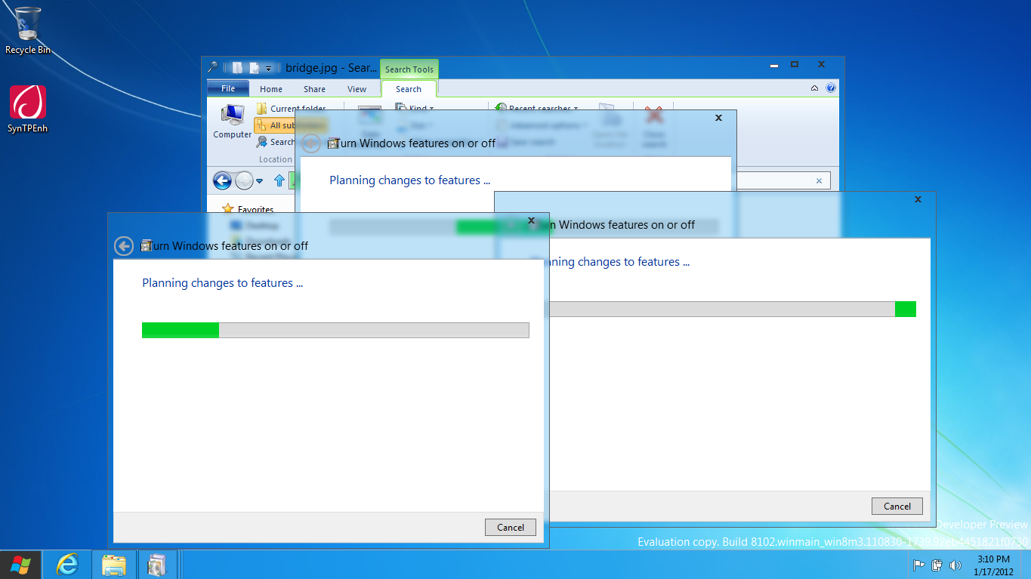Click Computer icon in Search ribbon
This screenshot has height=579, width=1031.
pyautogui.click(x=232, y=121)
